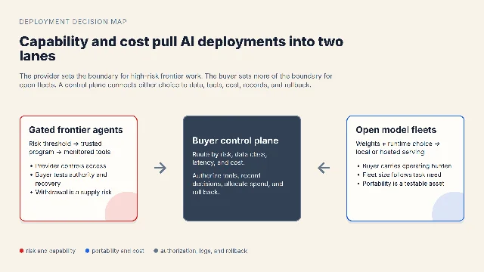Click the subtitle paragraph starting 'The provider sets the boundary'

pos(175,80)
